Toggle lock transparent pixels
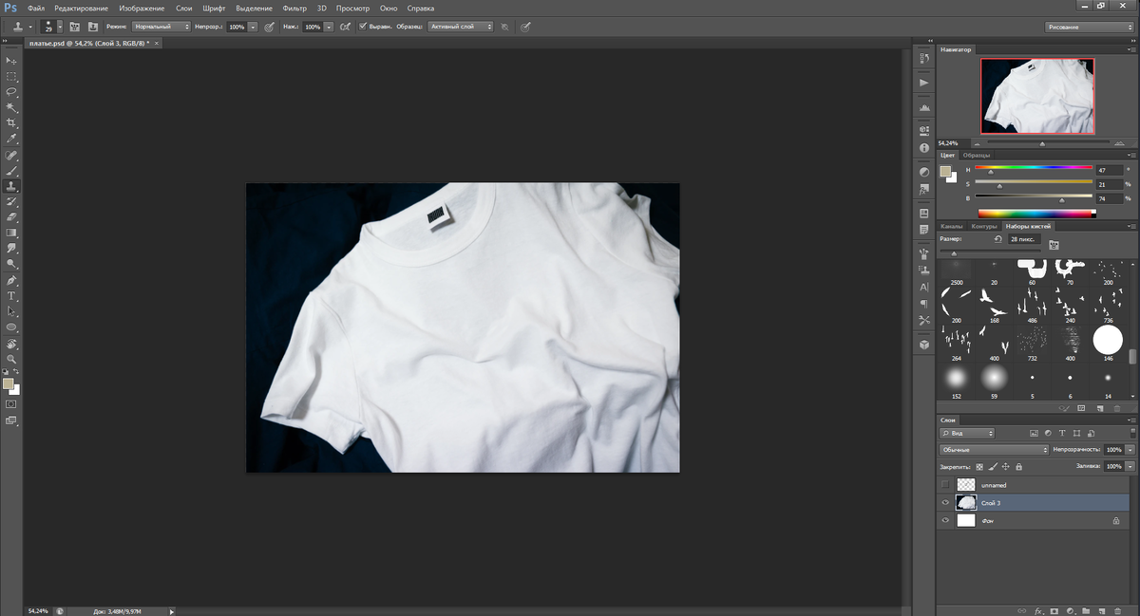The image size is (1140, 616). click(x=981, y=467)
